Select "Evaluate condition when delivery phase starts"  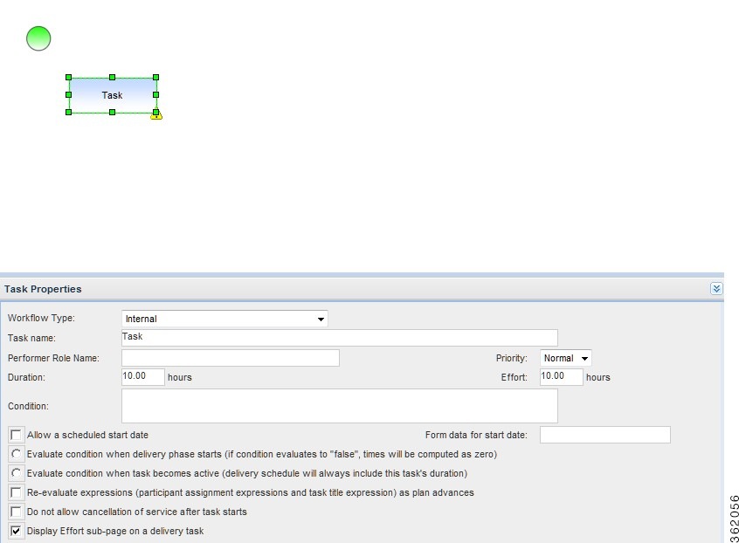click(x=15, y=453)
